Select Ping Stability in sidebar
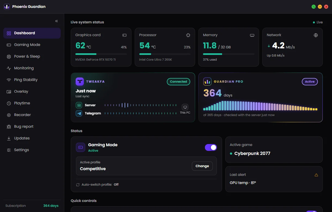Screen dimensions: 332x212 pos(32,80)
